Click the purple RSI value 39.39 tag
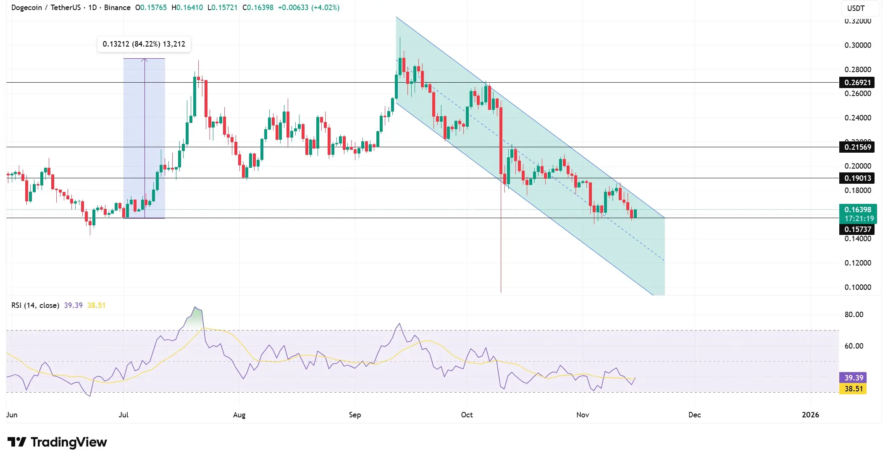888x461 pixels. point(854,378)
